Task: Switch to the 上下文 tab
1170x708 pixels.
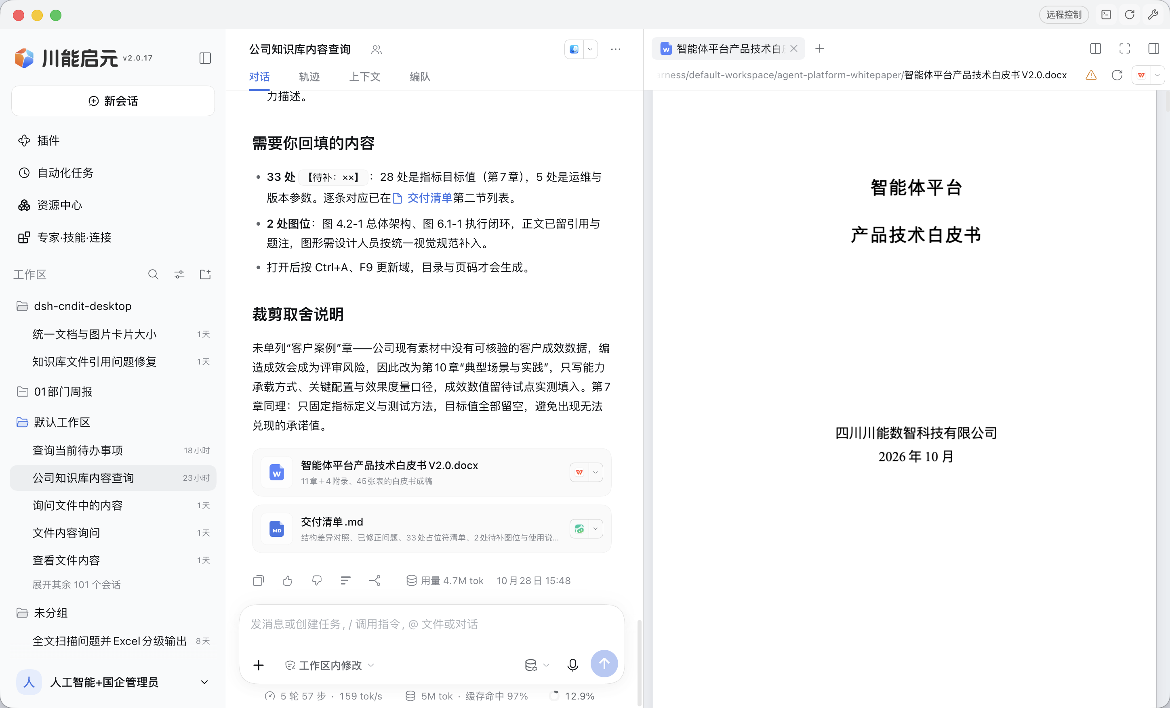Action: click(365, 76)
